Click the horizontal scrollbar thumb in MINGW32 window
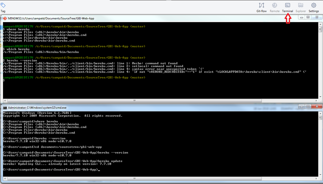Viewport: 323px width, 184px height. click(x=135, y=101)
